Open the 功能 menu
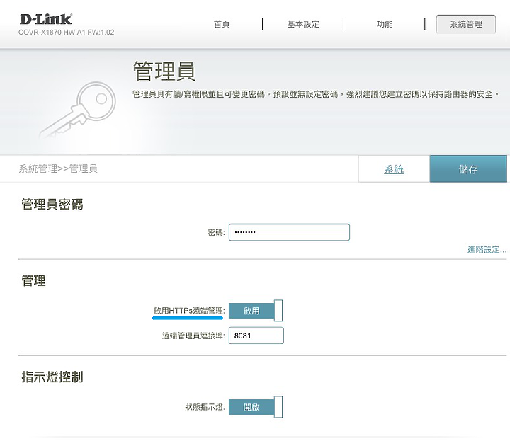Image resolution: width=510 pixels, height=441 pixels. (x=385, y=24)
